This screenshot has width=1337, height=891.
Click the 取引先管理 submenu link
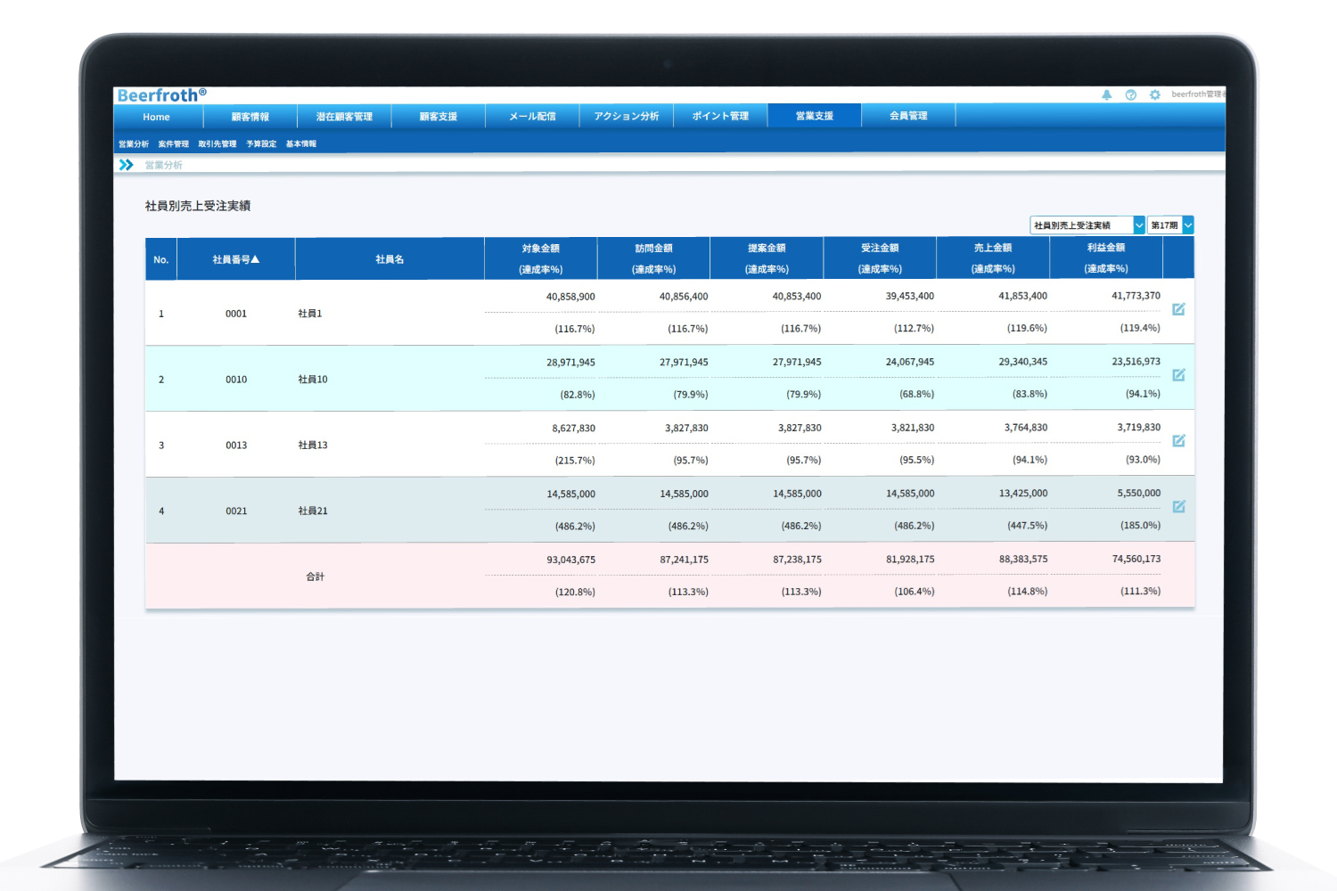click(x=217, y=143)
